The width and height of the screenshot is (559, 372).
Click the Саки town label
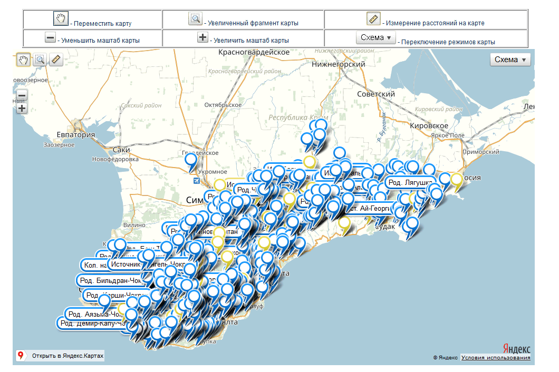[121, 150]
